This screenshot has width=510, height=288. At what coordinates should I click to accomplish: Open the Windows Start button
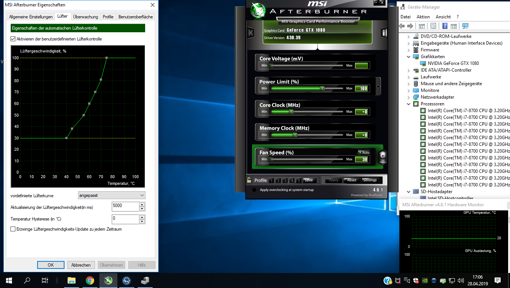tap(9, 280)
